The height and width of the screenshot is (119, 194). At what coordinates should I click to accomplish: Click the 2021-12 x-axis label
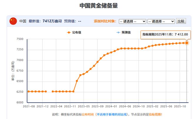tap(42, 106)
